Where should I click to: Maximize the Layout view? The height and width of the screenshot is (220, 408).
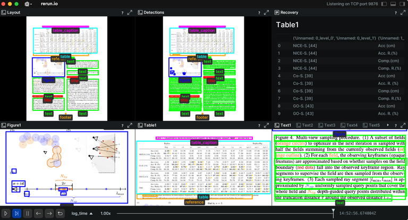pos(130,12)
